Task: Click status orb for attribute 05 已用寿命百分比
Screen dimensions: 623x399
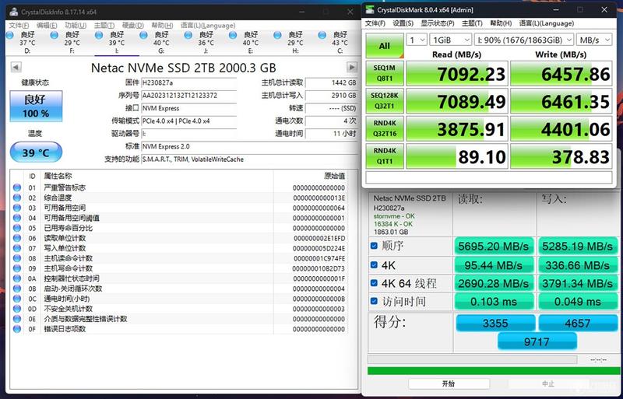Action: click(x=17, y=228)
